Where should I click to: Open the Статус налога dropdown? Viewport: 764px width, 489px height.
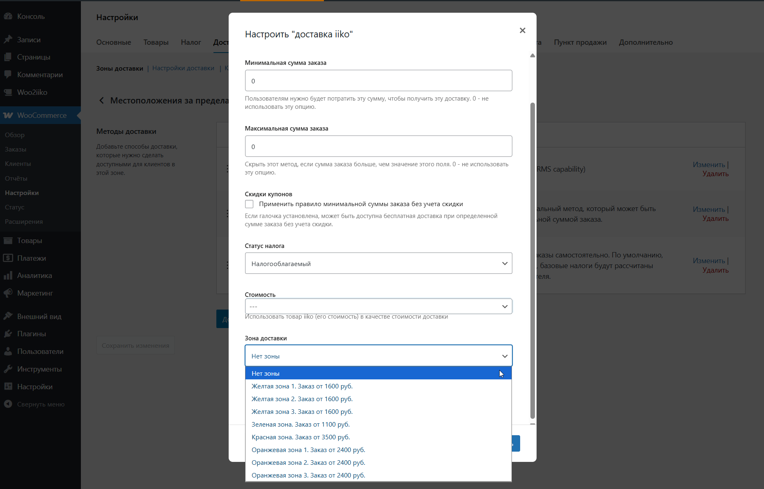[x=379, y=263]
